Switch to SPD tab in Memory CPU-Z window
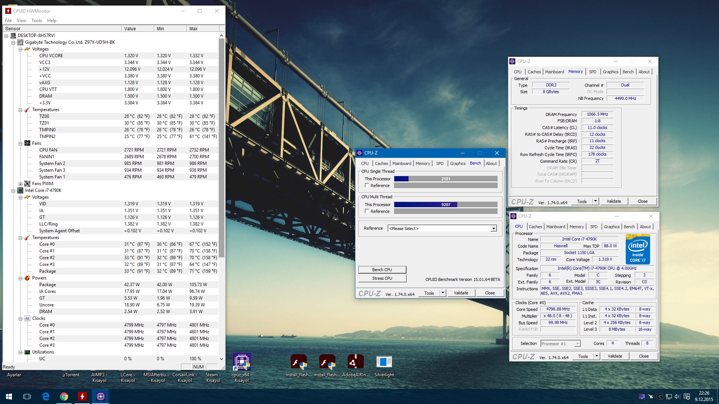719x404 pixels. click(592, 72)
